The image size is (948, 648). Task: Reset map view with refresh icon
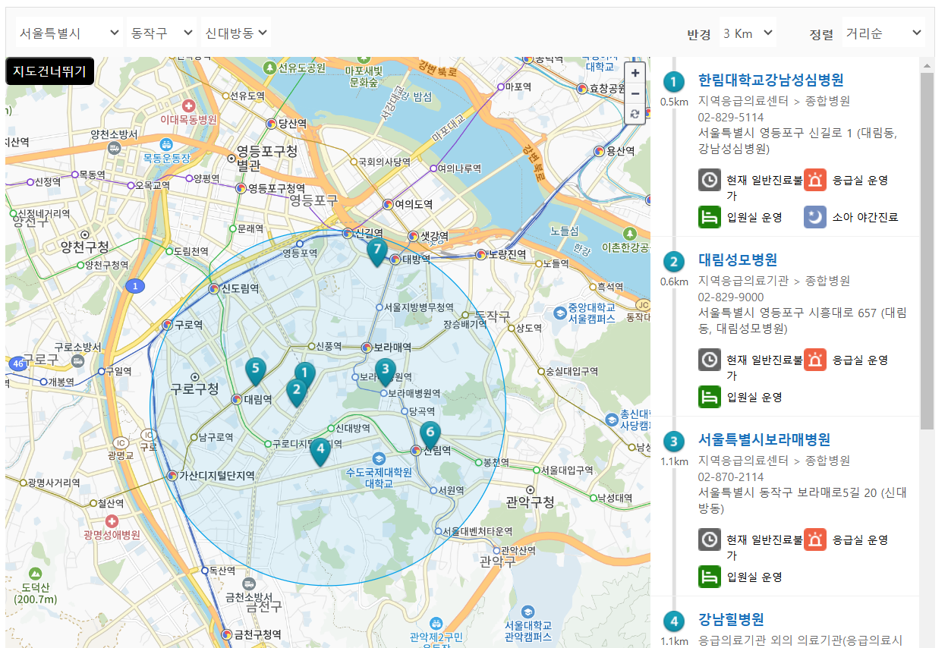coord(635,114)
